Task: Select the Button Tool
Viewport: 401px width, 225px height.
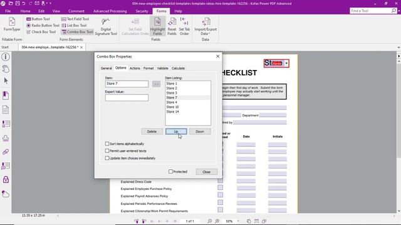Action: click(x=38, y=19)
